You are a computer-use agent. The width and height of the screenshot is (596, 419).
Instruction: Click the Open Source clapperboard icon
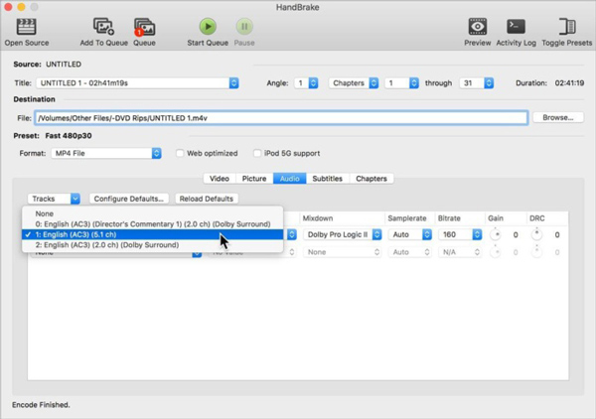click(26, 27)
